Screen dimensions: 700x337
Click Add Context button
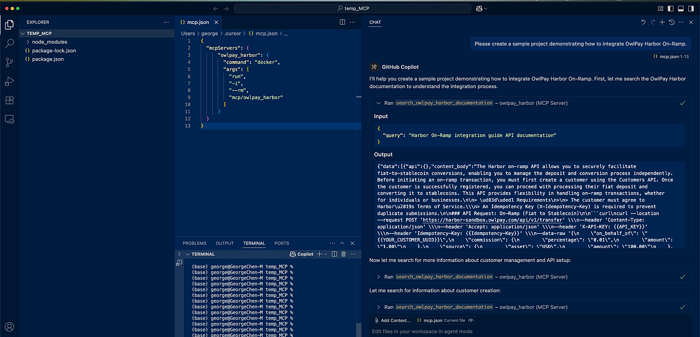tap(392, 320)
